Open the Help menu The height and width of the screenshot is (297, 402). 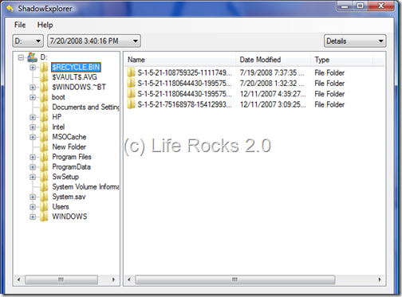(x=45, y=25)
